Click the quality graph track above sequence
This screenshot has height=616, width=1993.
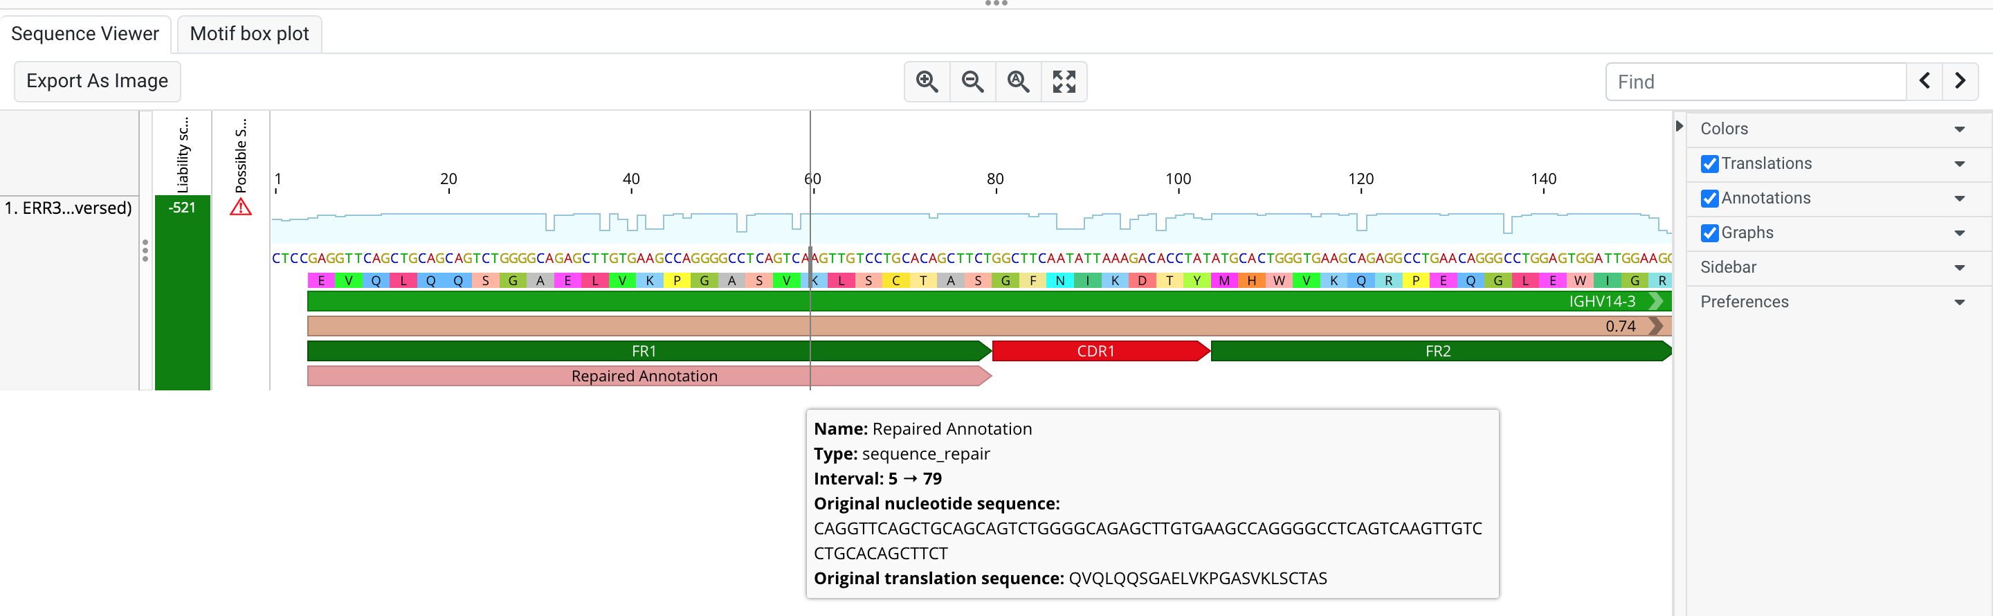click(x=971, y=227)
